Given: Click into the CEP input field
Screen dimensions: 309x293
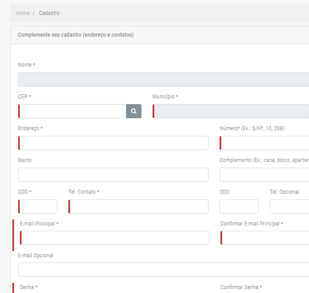Looking at the screenshot, I should [x=72, y=111].
